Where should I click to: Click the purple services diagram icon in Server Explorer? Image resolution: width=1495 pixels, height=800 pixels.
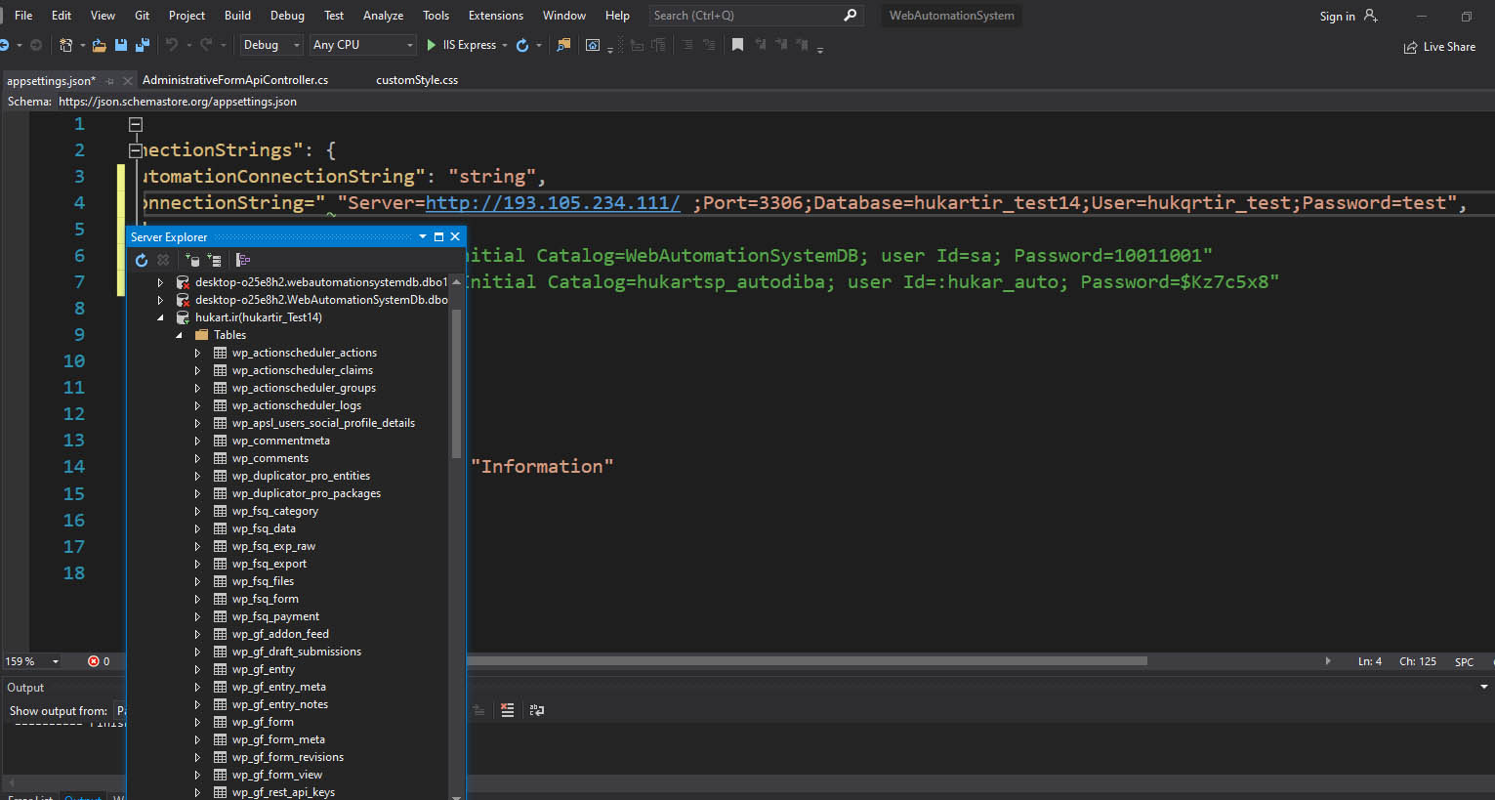(243, 260)
